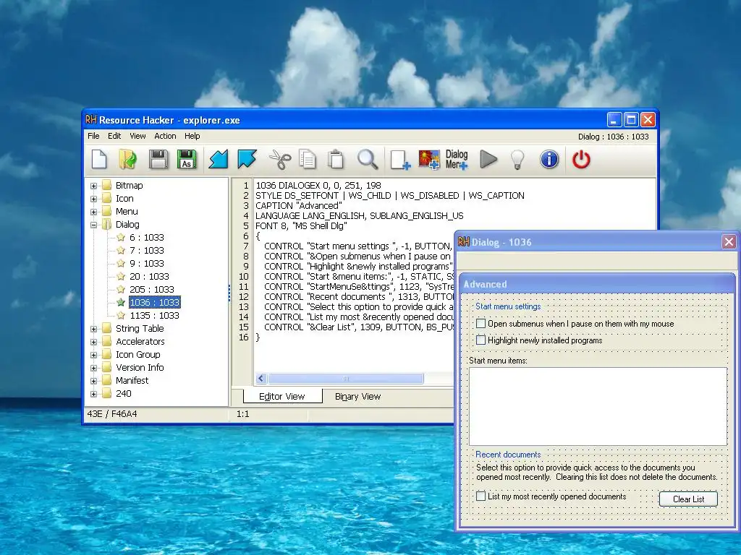
Task: Expand the Menu folder node
Action: point(93,212)
